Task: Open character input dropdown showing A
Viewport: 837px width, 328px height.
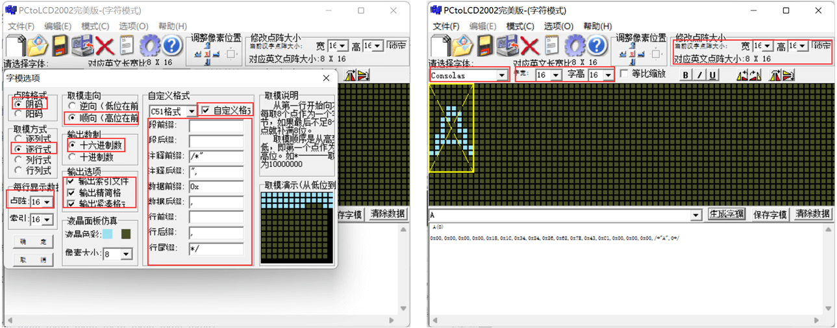Action: (697, 215)
